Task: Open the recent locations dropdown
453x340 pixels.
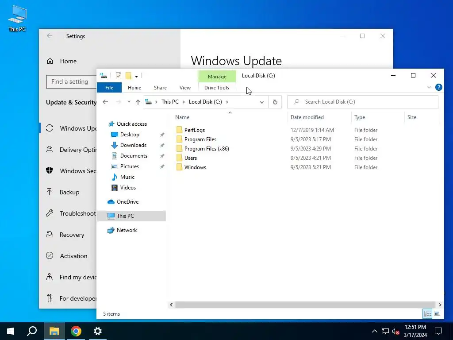Action: pyautogui.click(x=129, y=102)
